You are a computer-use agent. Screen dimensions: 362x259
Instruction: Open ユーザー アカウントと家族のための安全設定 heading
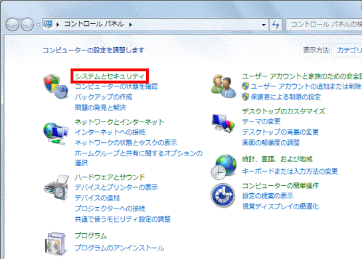tap(302, 76)
